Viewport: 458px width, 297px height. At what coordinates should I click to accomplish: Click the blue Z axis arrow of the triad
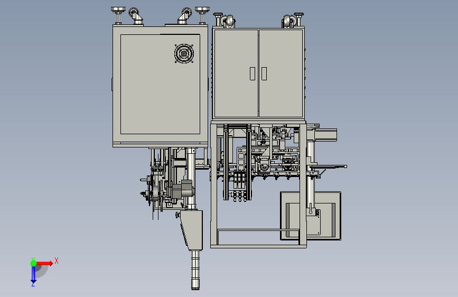(x=33, y=274)
